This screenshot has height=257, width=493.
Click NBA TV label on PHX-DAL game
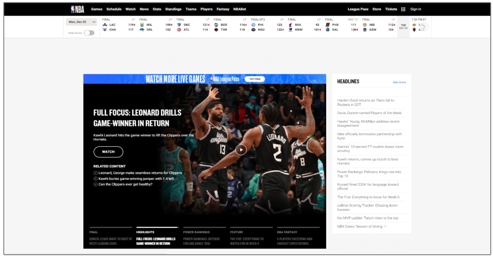(x=353, y=19)
